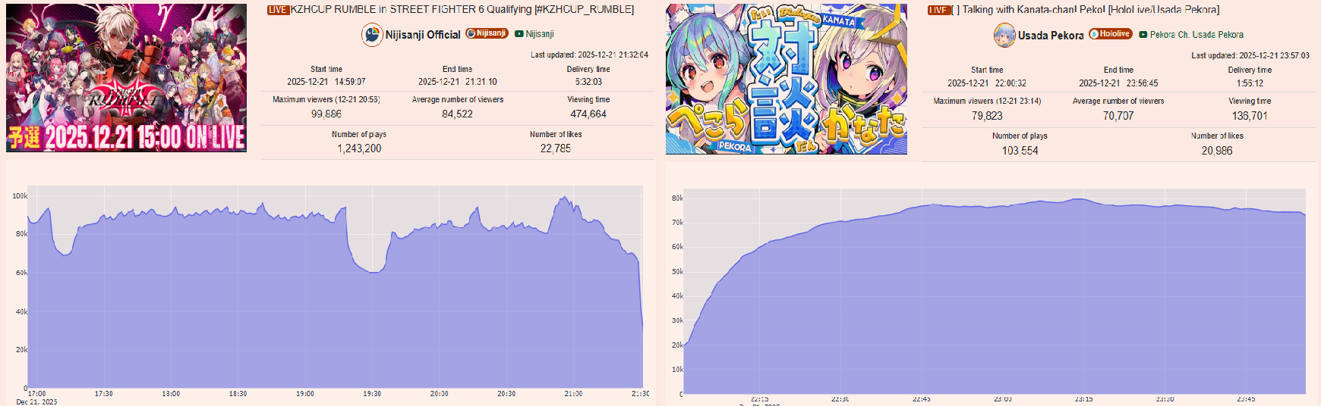Click the orange Hololive group badge
The height and width of the screenshot is (406, 1321).
click(1111, 34)
